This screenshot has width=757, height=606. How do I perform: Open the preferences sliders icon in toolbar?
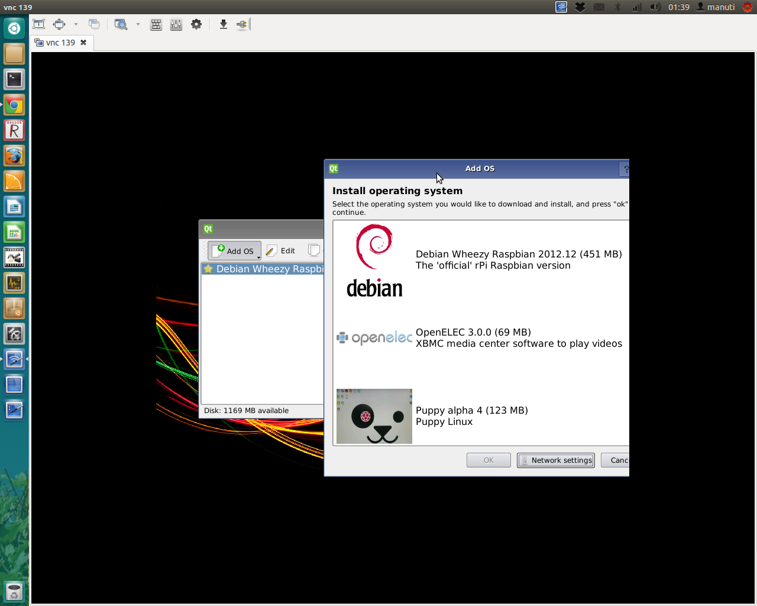pyautogui.click(x=176, y=24)
